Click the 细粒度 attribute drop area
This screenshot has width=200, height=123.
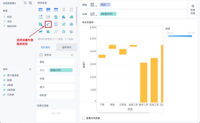(56, 95)
